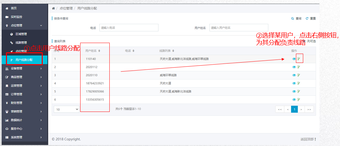This screenshot has width=340, height=146.
Task: View details for user 2020112 eye icon
Action: click(294, 67)
